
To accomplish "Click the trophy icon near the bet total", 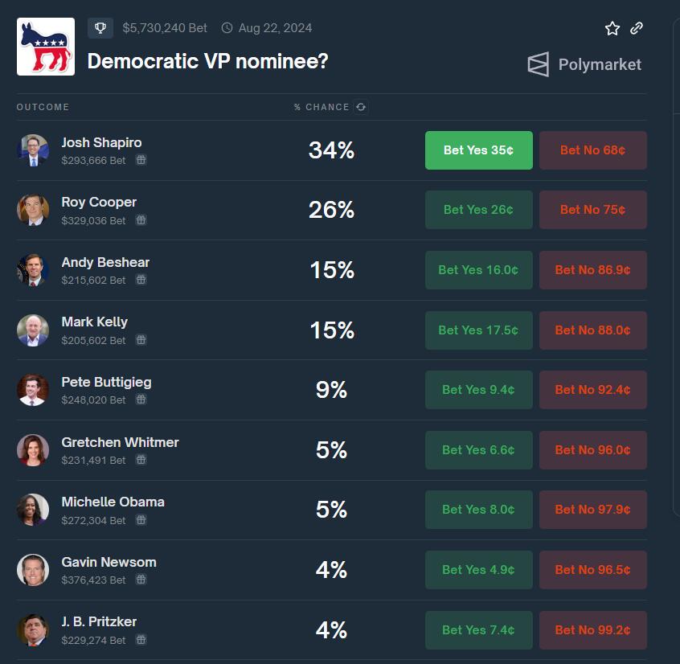I will (100, 28).
